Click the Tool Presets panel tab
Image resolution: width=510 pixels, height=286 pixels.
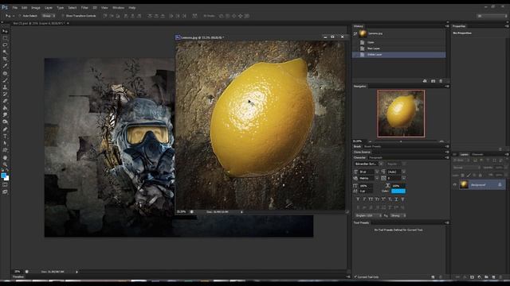tap(361, 222)
